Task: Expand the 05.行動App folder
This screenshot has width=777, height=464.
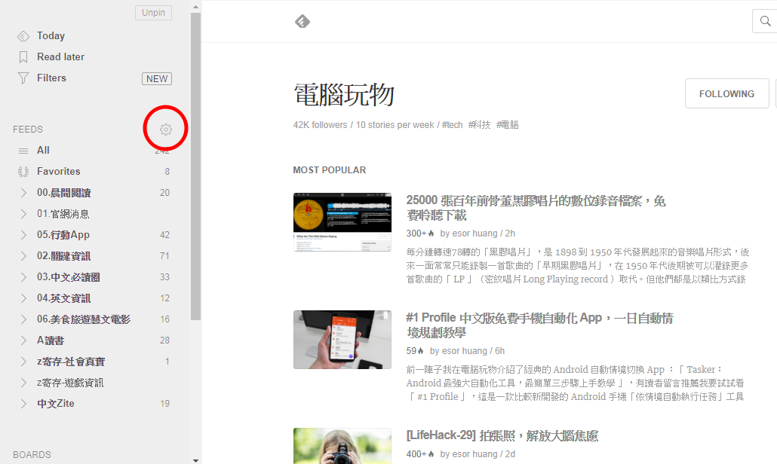Action: coord(23,235)
